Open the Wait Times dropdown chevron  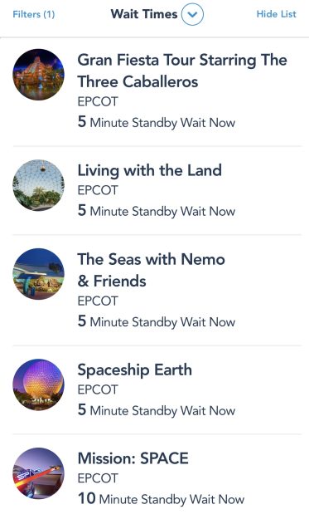pyautogui.click(x=192, y=14)
